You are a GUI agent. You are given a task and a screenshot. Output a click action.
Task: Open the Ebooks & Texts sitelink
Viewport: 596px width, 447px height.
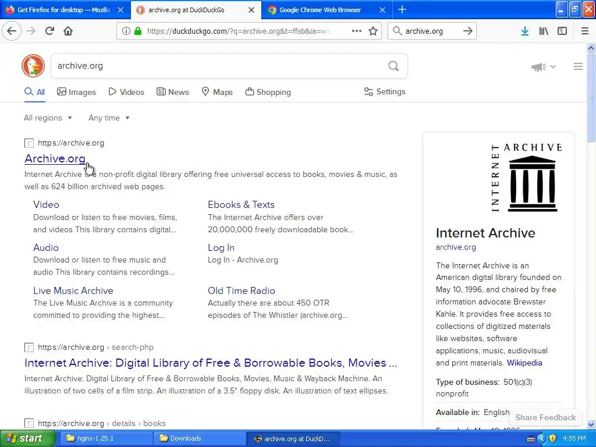(241, 204)
